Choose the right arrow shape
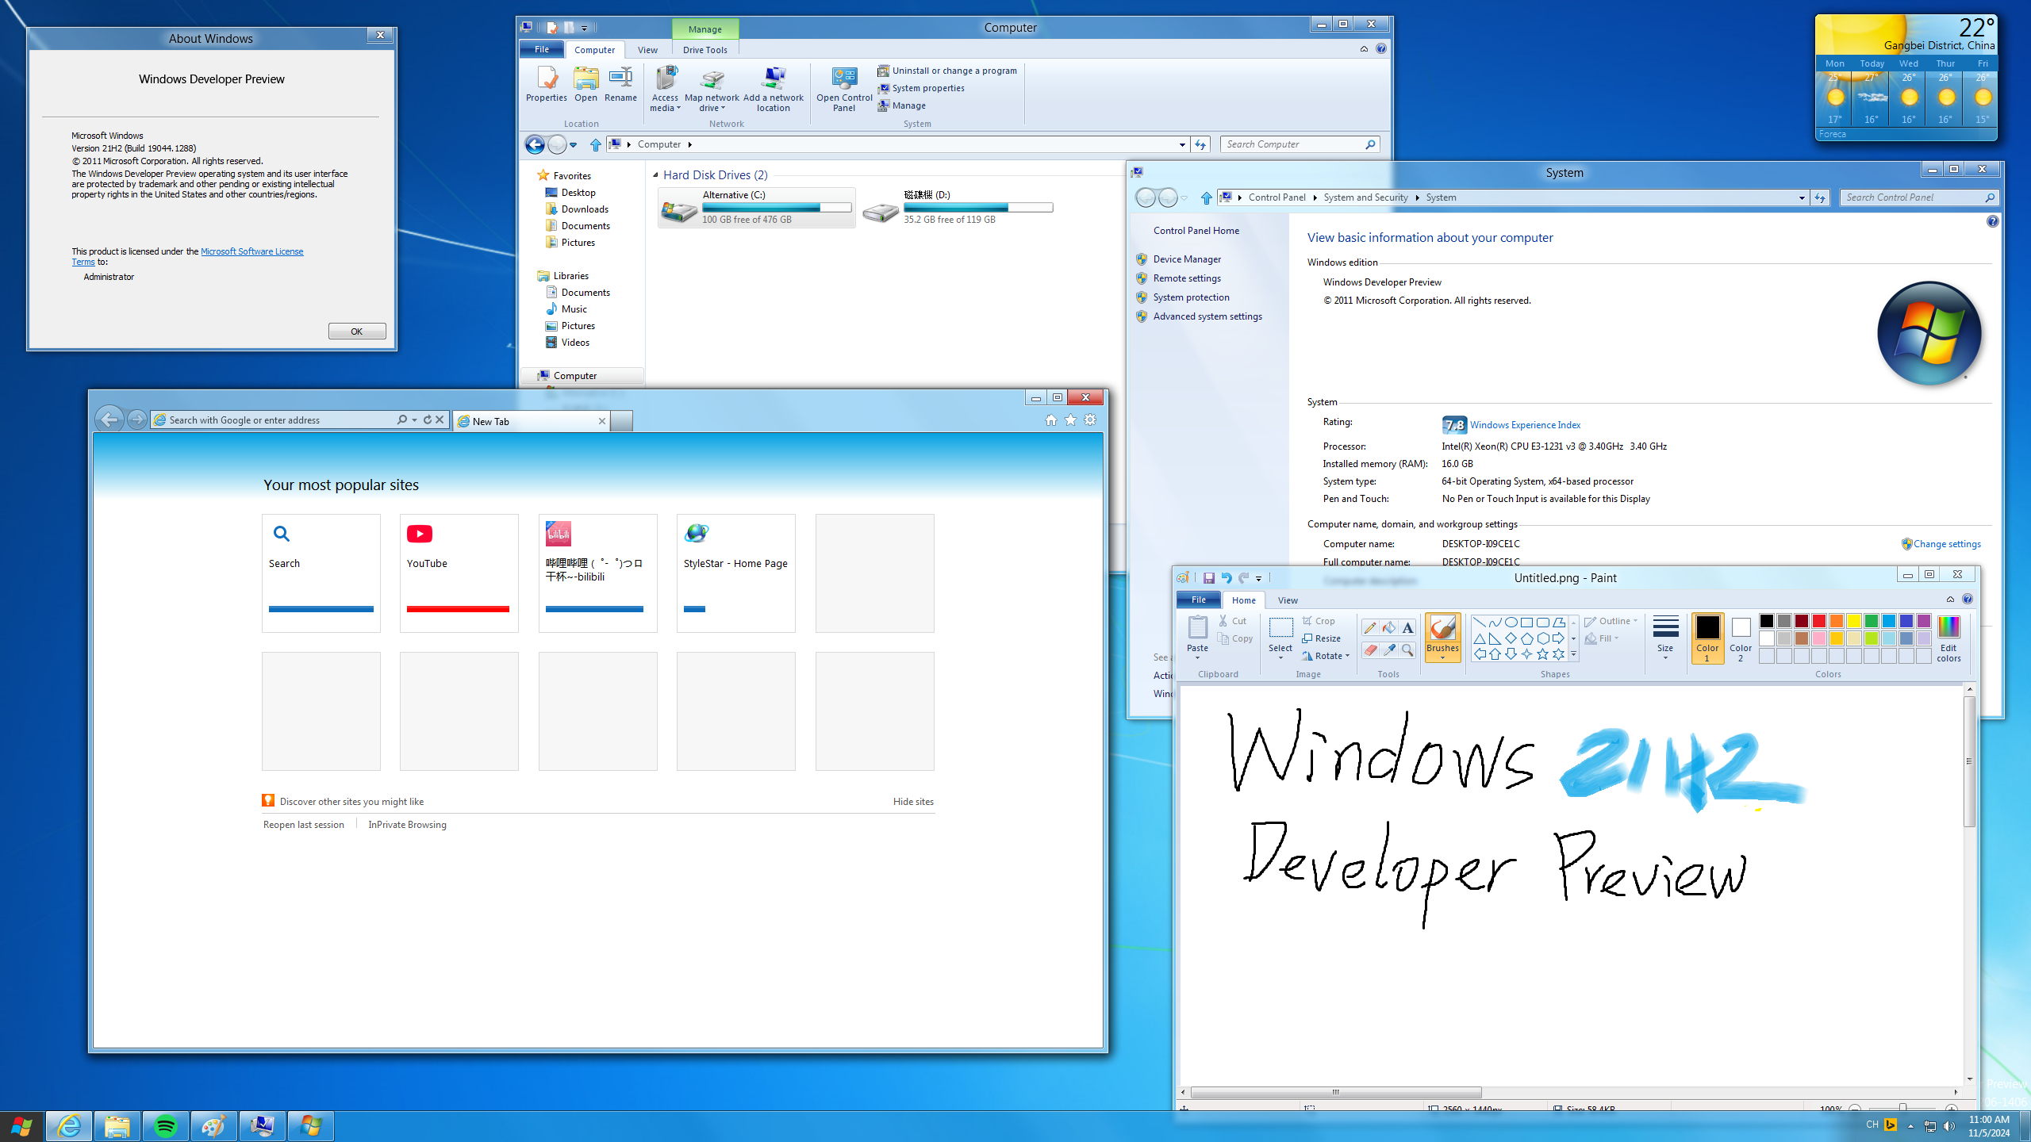2031x1142 pixels. tap(1558, 638)
